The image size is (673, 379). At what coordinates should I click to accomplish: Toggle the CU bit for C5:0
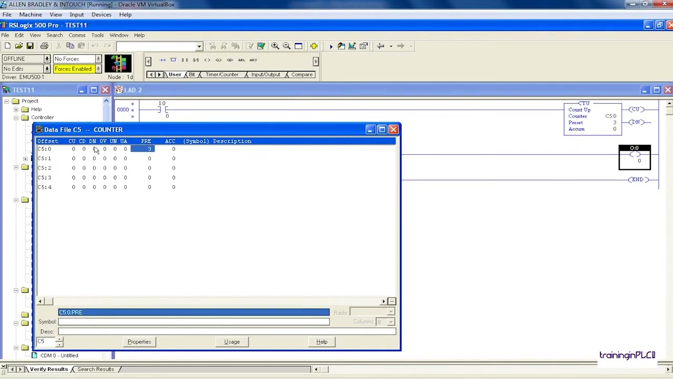[x=74, y=149]
